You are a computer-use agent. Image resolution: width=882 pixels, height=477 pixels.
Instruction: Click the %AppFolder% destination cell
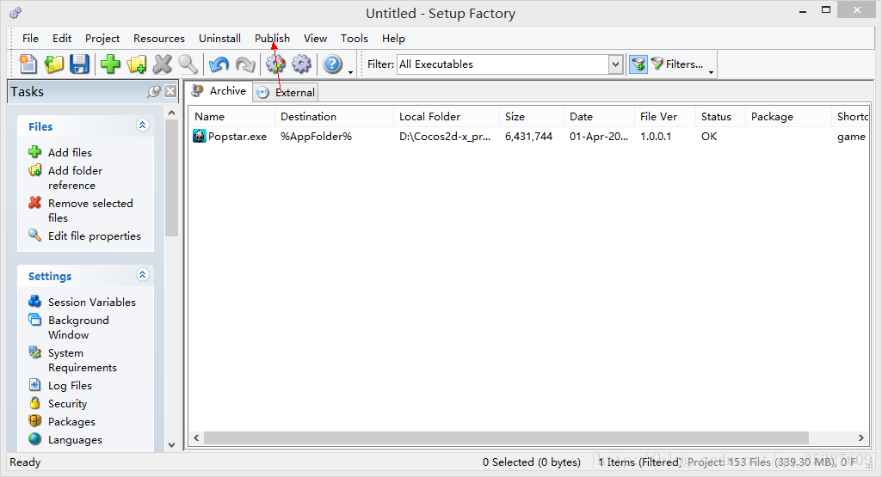pos(316,136)
